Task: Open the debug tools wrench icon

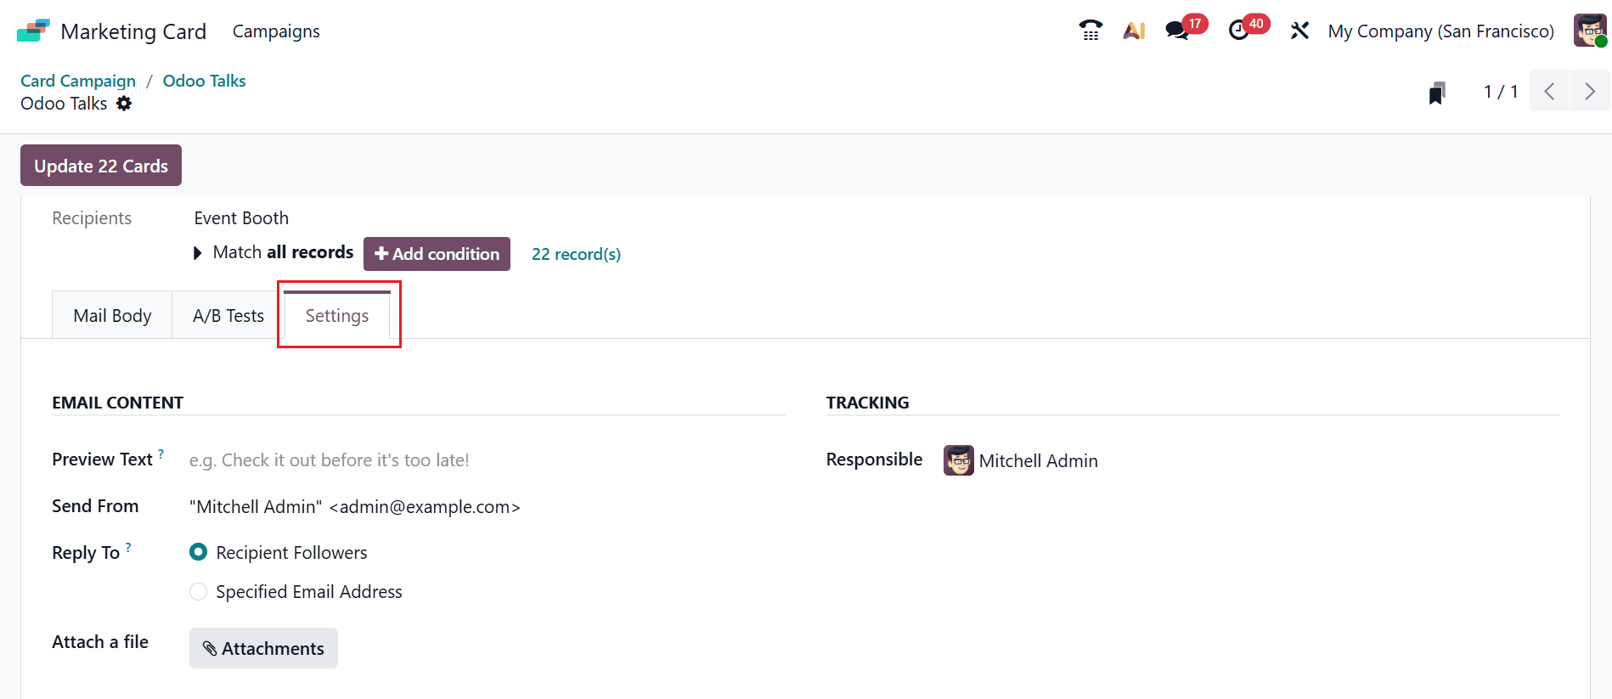Action: click(x=1299, y=31)
